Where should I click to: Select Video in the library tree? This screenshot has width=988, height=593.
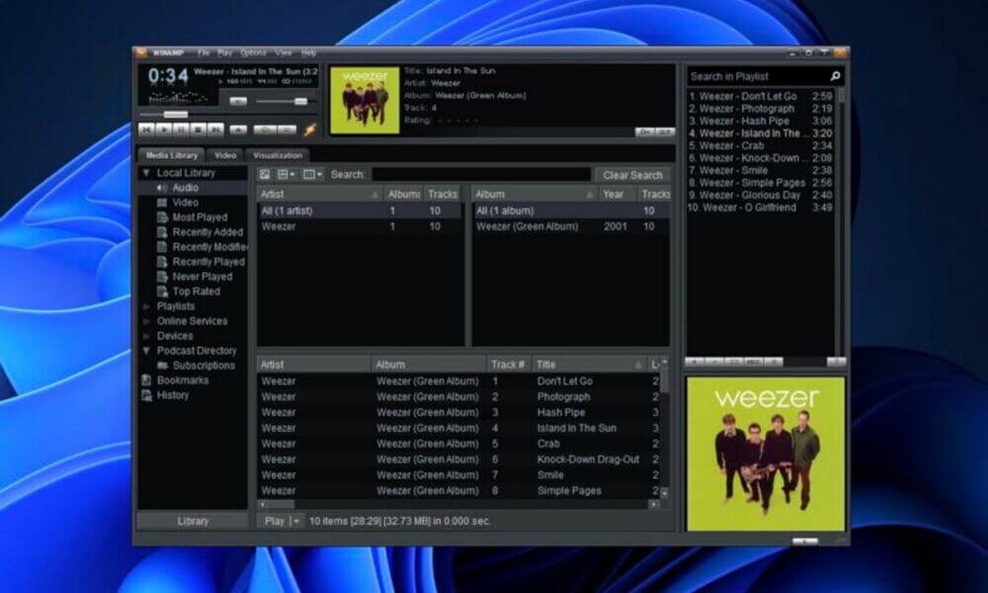pos(186,203)
